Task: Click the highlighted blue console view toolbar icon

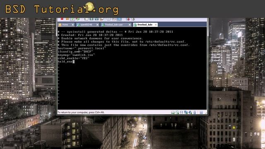Action: 119,19
